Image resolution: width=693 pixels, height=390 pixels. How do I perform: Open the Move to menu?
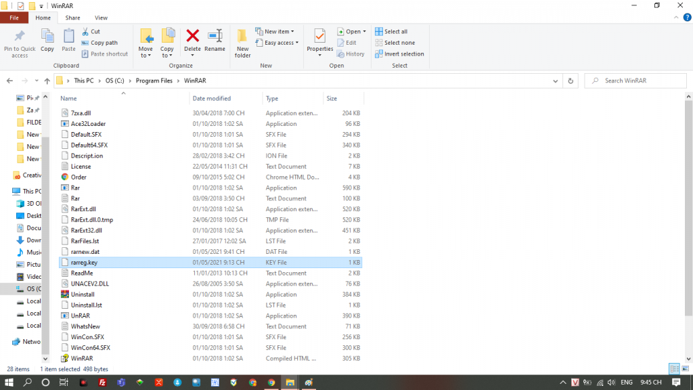pos(146,43)
